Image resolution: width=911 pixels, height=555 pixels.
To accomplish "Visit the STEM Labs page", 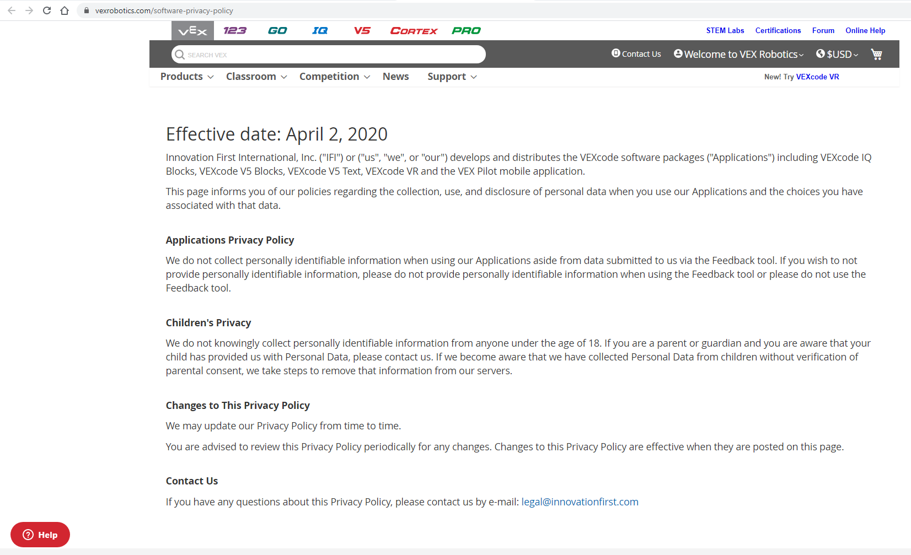I will click(x=725, y=30).
